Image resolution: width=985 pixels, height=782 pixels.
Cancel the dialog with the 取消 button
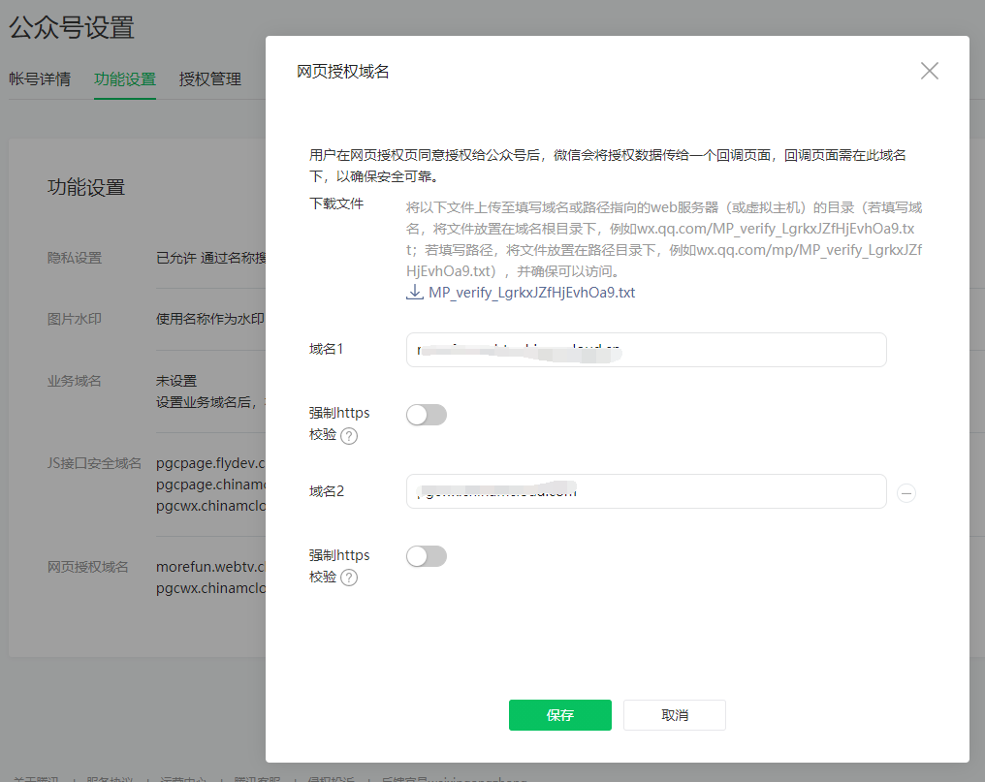pos(674,715)
